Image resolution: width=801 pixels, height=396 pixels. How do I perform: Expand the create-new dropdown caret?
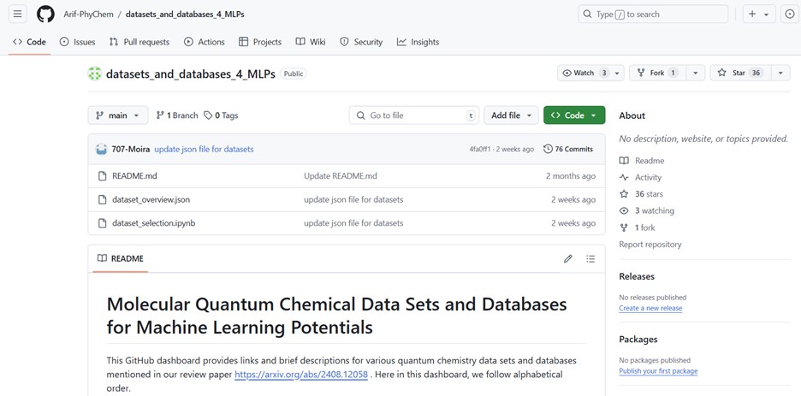pyautogui.click(x=766, y=15)
